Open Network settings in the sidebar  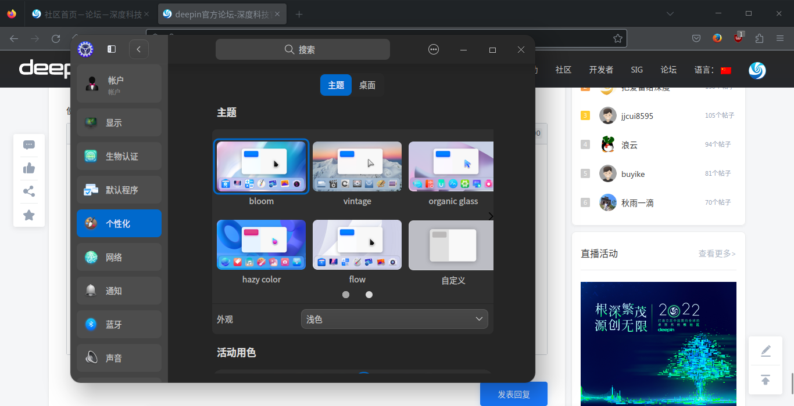coord(119,257)
